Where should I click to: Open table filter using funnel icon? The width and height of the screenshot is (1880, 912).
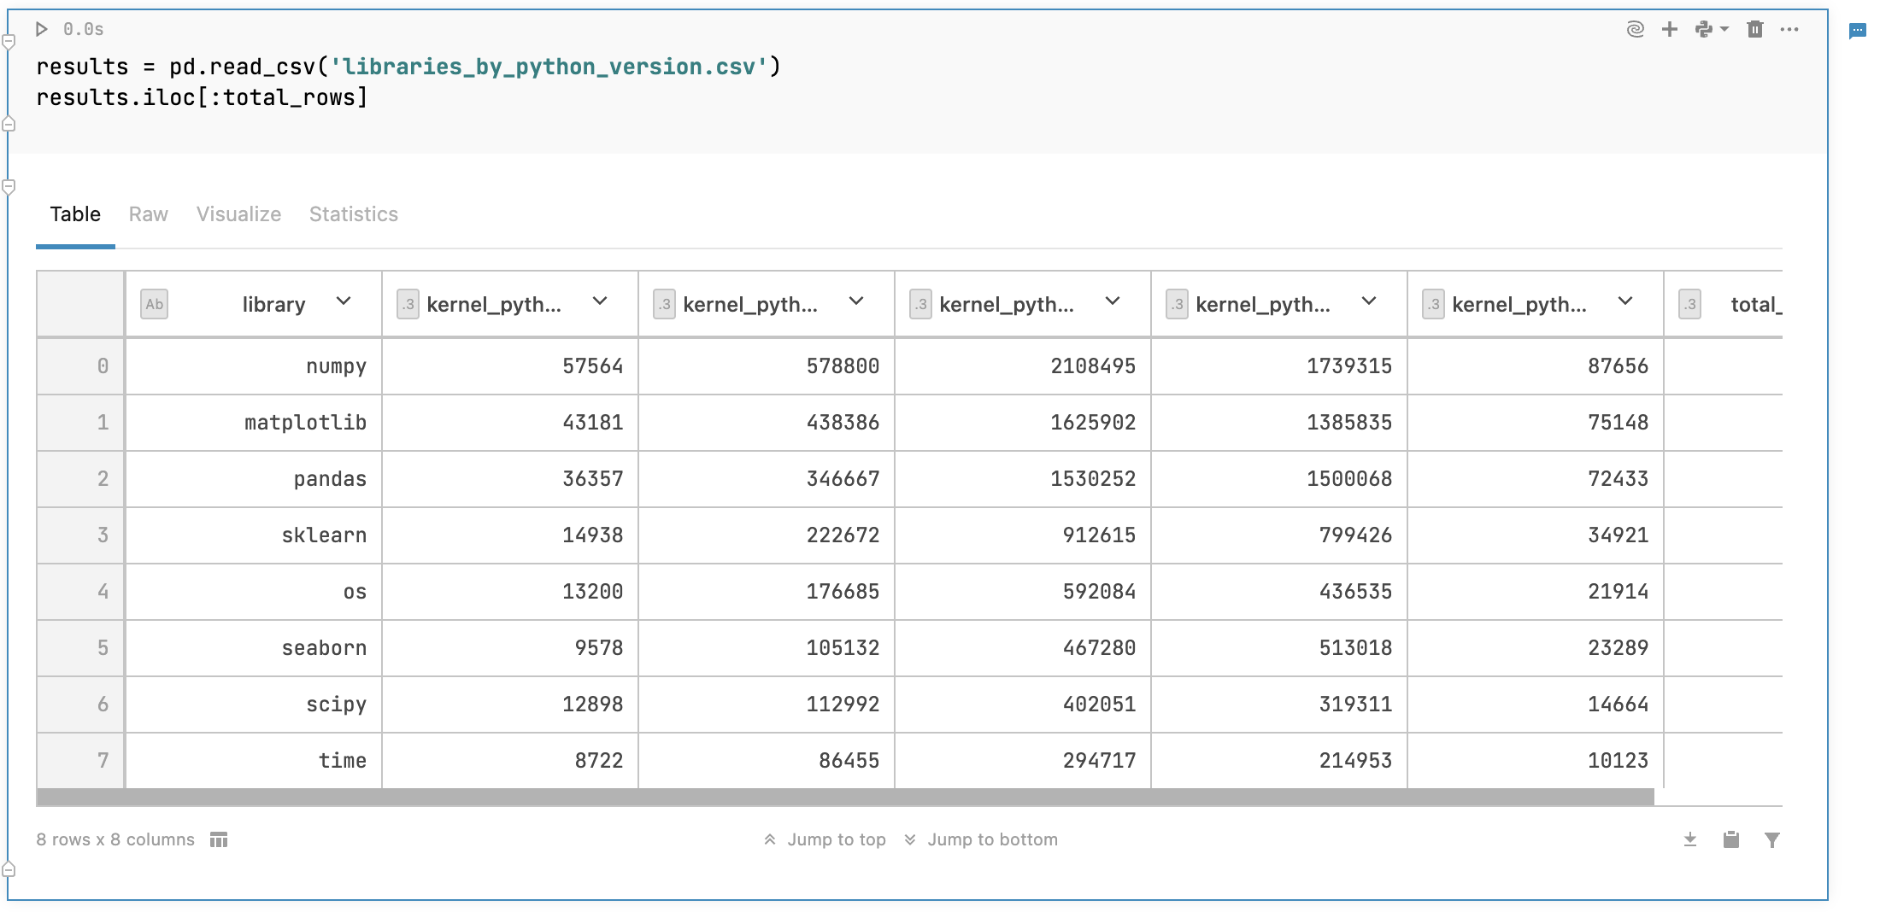tap(1772, 839)
